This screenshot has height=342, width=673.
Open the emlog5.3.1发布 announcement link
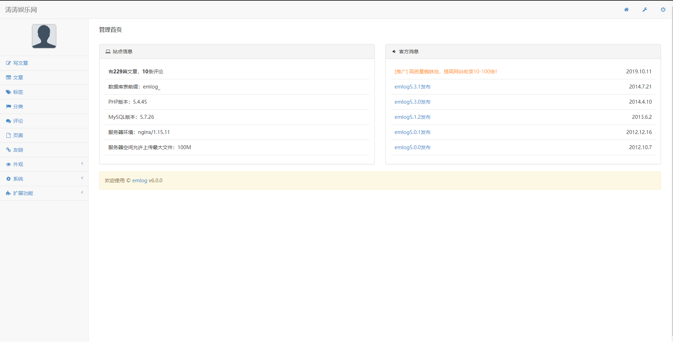(412, 87)
